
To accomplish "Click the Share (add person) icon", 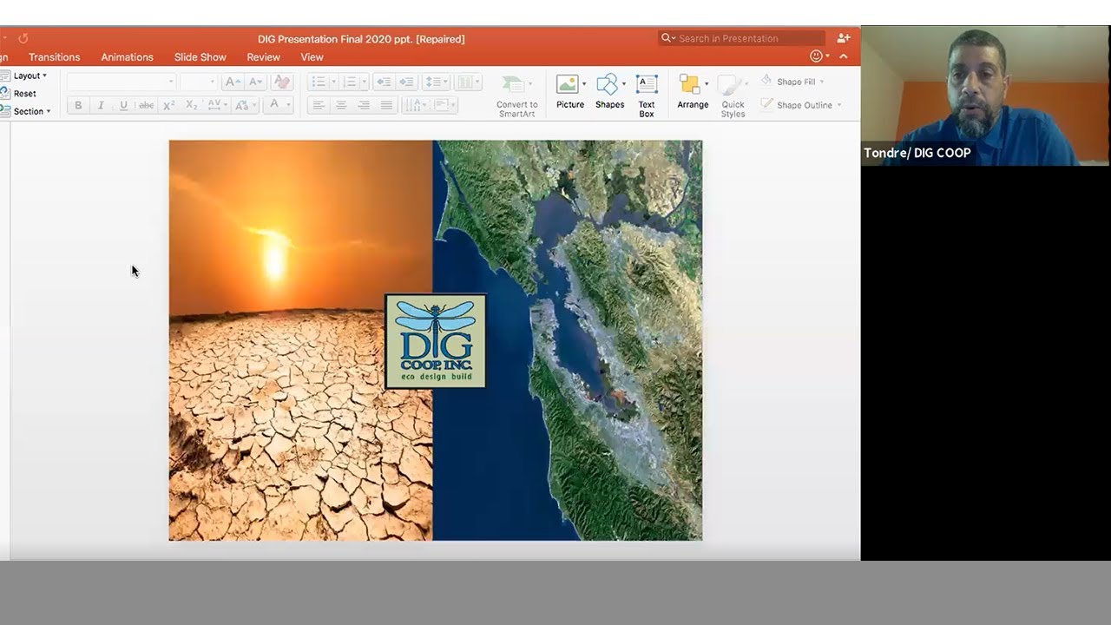I will (x=843, y=38).
